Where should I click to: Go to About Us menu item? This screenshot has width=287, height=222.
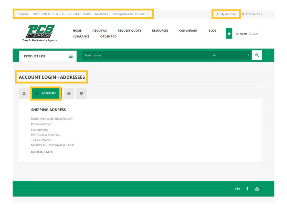[100, 30]
